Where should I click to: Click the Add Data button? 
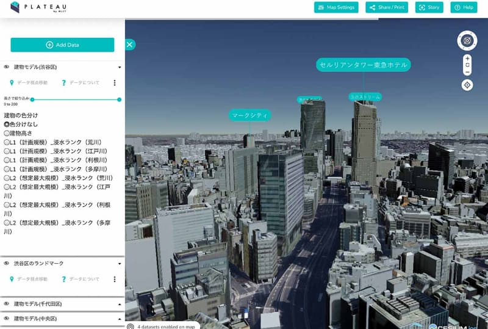tap(62, 45)
